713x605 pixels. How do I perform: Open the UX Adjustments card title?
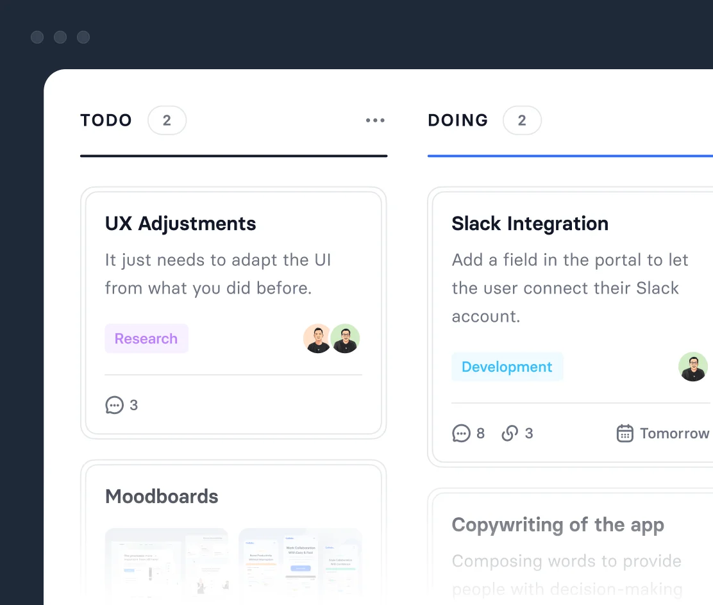(x=180, y=224)
